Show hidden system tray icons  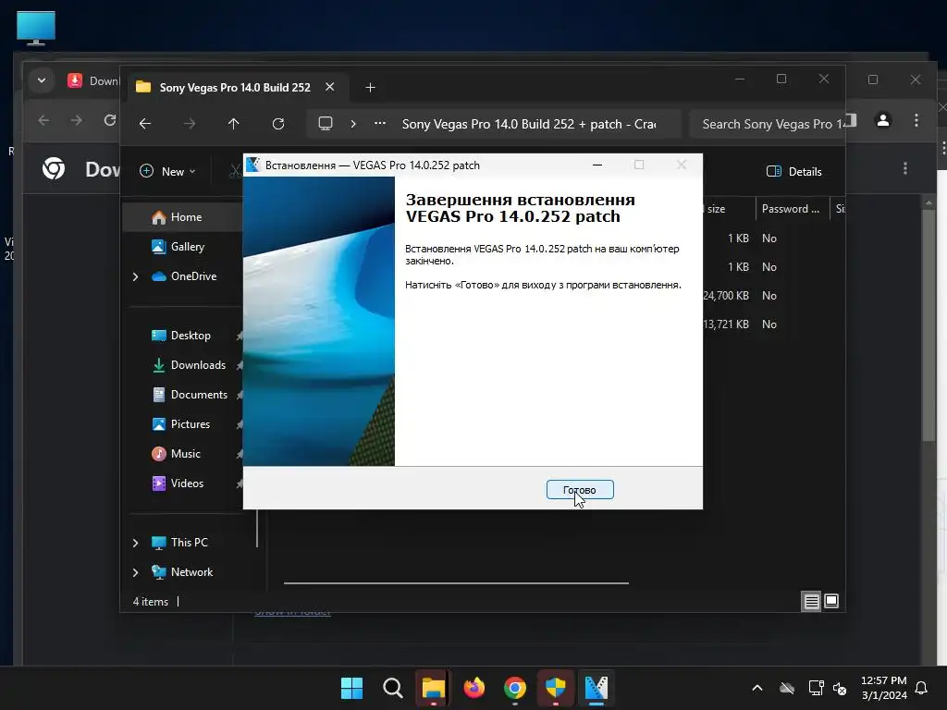757,688
